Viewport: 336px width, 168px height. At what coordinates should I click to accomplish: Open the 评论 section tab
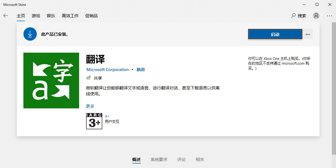[x=181, y=160]
